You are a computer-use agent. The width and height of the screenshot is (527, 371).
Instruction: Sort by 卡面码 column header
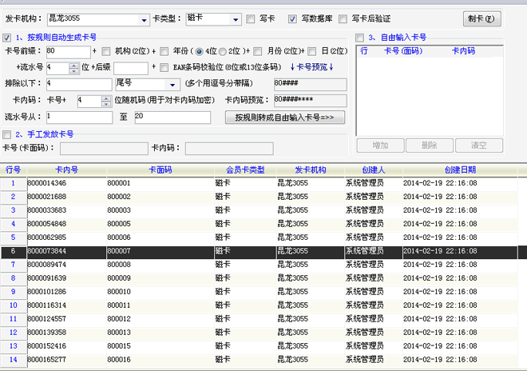click(160, 170)
